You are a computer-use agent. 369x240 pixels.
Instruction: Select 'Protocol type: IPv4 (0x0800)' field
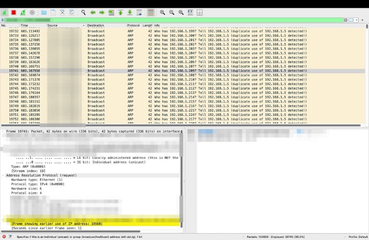point(37,184)
